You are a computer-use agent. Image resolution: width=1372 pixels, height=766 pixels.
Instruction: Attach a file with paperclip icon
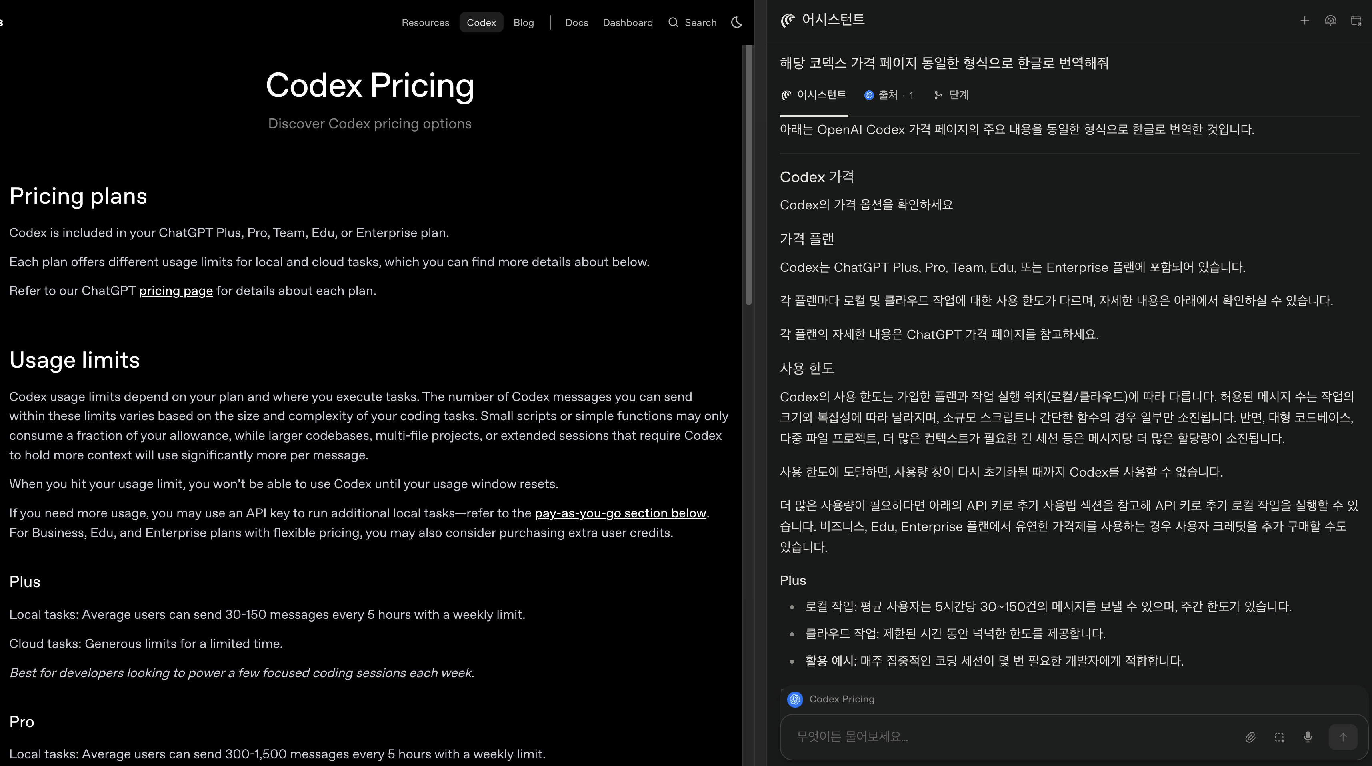click(x=1250, y=737)
